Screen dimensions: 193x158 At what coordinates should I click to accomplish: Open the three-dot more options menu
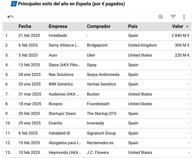coord(184,17)
